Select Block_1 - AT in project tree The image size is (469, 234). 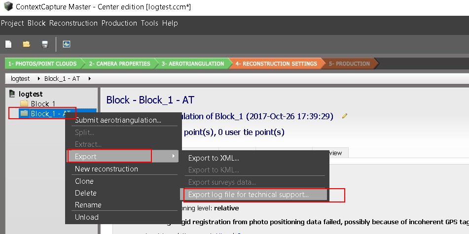point(51,113)
